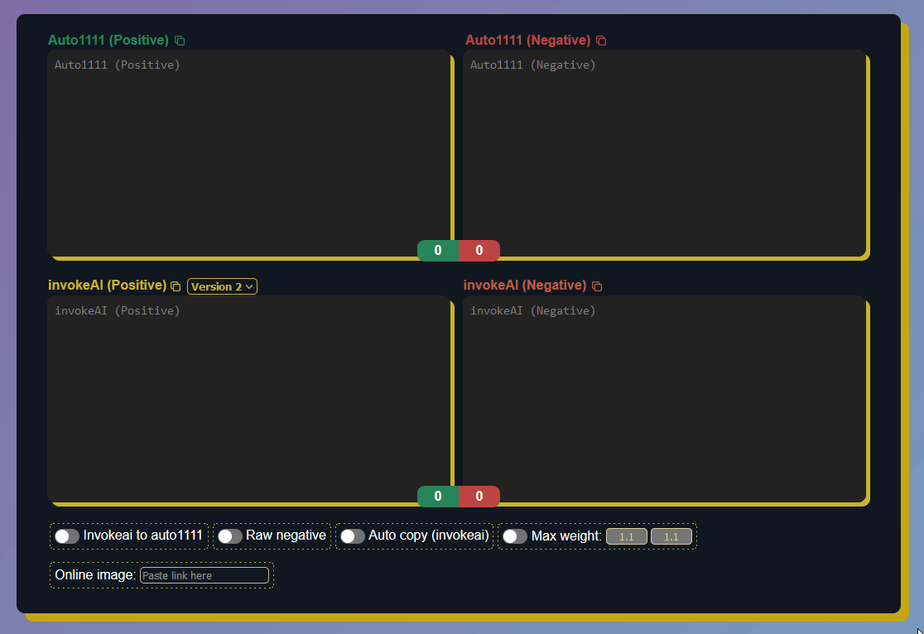924x634 pixels.
Task: Click the green invokeAI positive token counter
Action: pyautogui.click(x=438, y=496)
